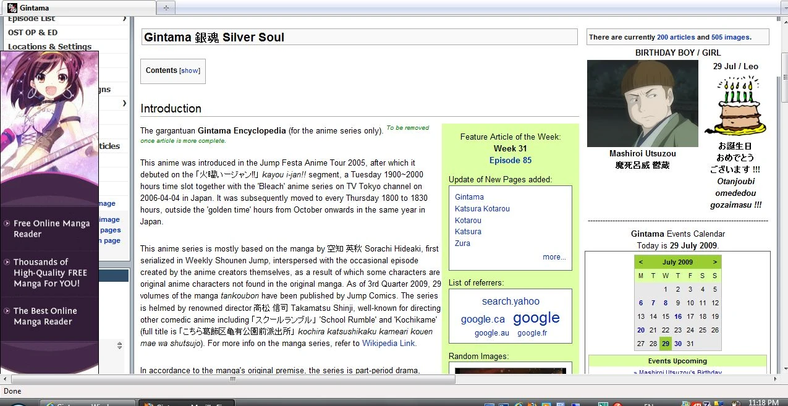Open google.ca referrer link
The height and width of the screenshot is (406, 788).
tap(483, 319)
